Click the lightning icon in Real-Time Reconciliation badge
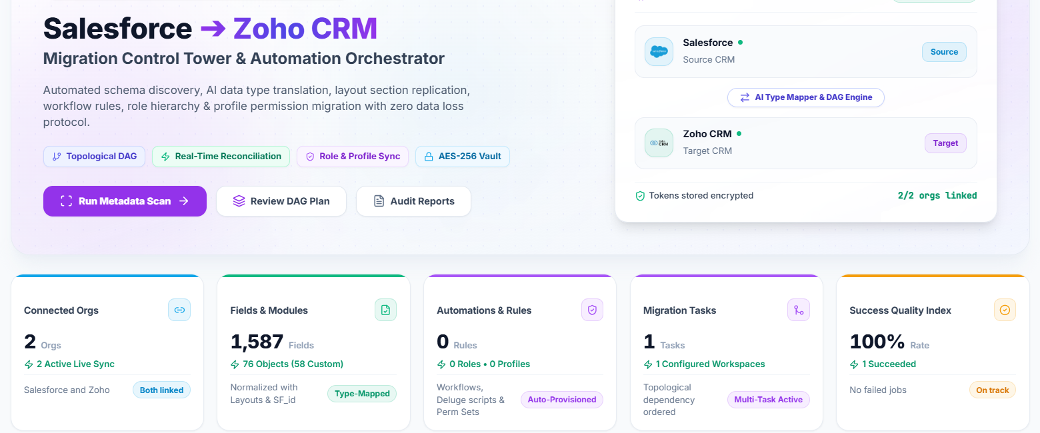 [165, 157]
